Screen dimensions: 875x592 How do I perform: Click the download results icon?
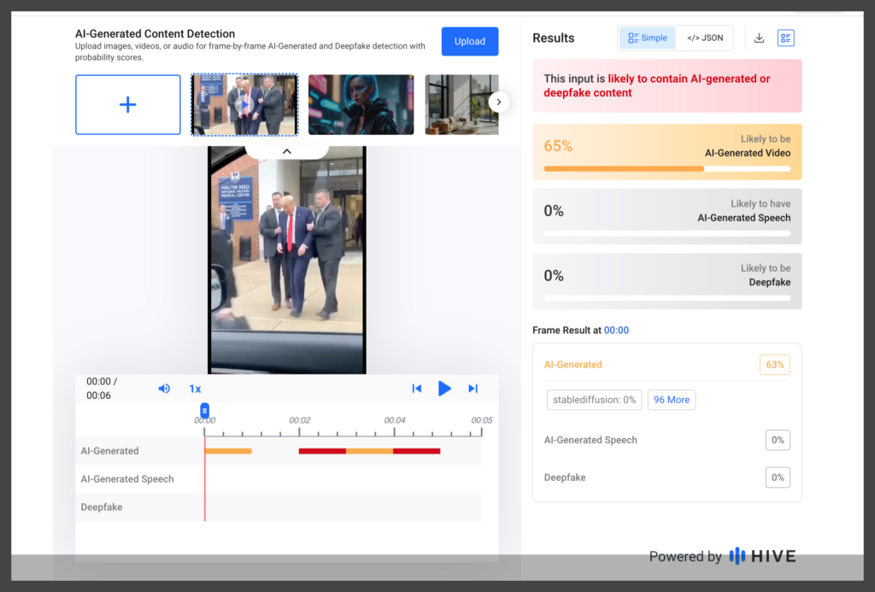pyautogui.click(x=759, y=38)
